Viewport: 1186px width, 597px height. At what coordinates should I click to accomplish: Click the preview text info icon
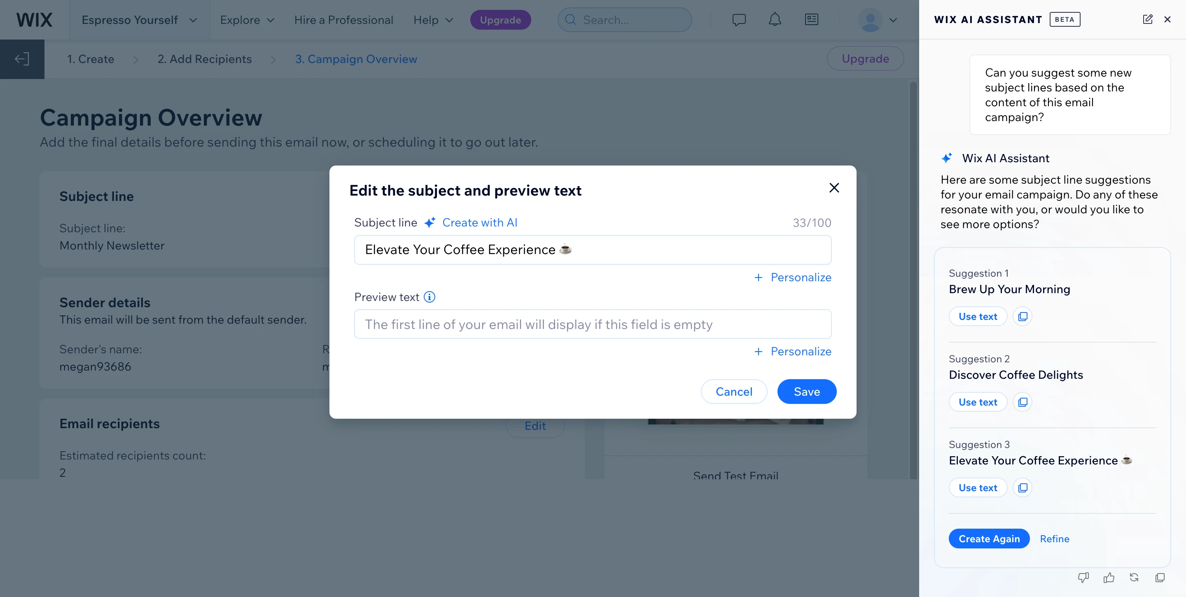coord(429,297)
